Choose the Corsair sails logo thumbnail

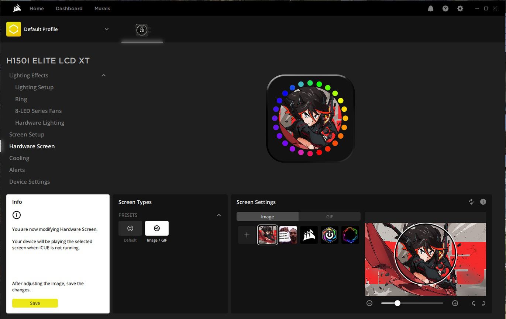pyautogui.click(x=309, y=235)
